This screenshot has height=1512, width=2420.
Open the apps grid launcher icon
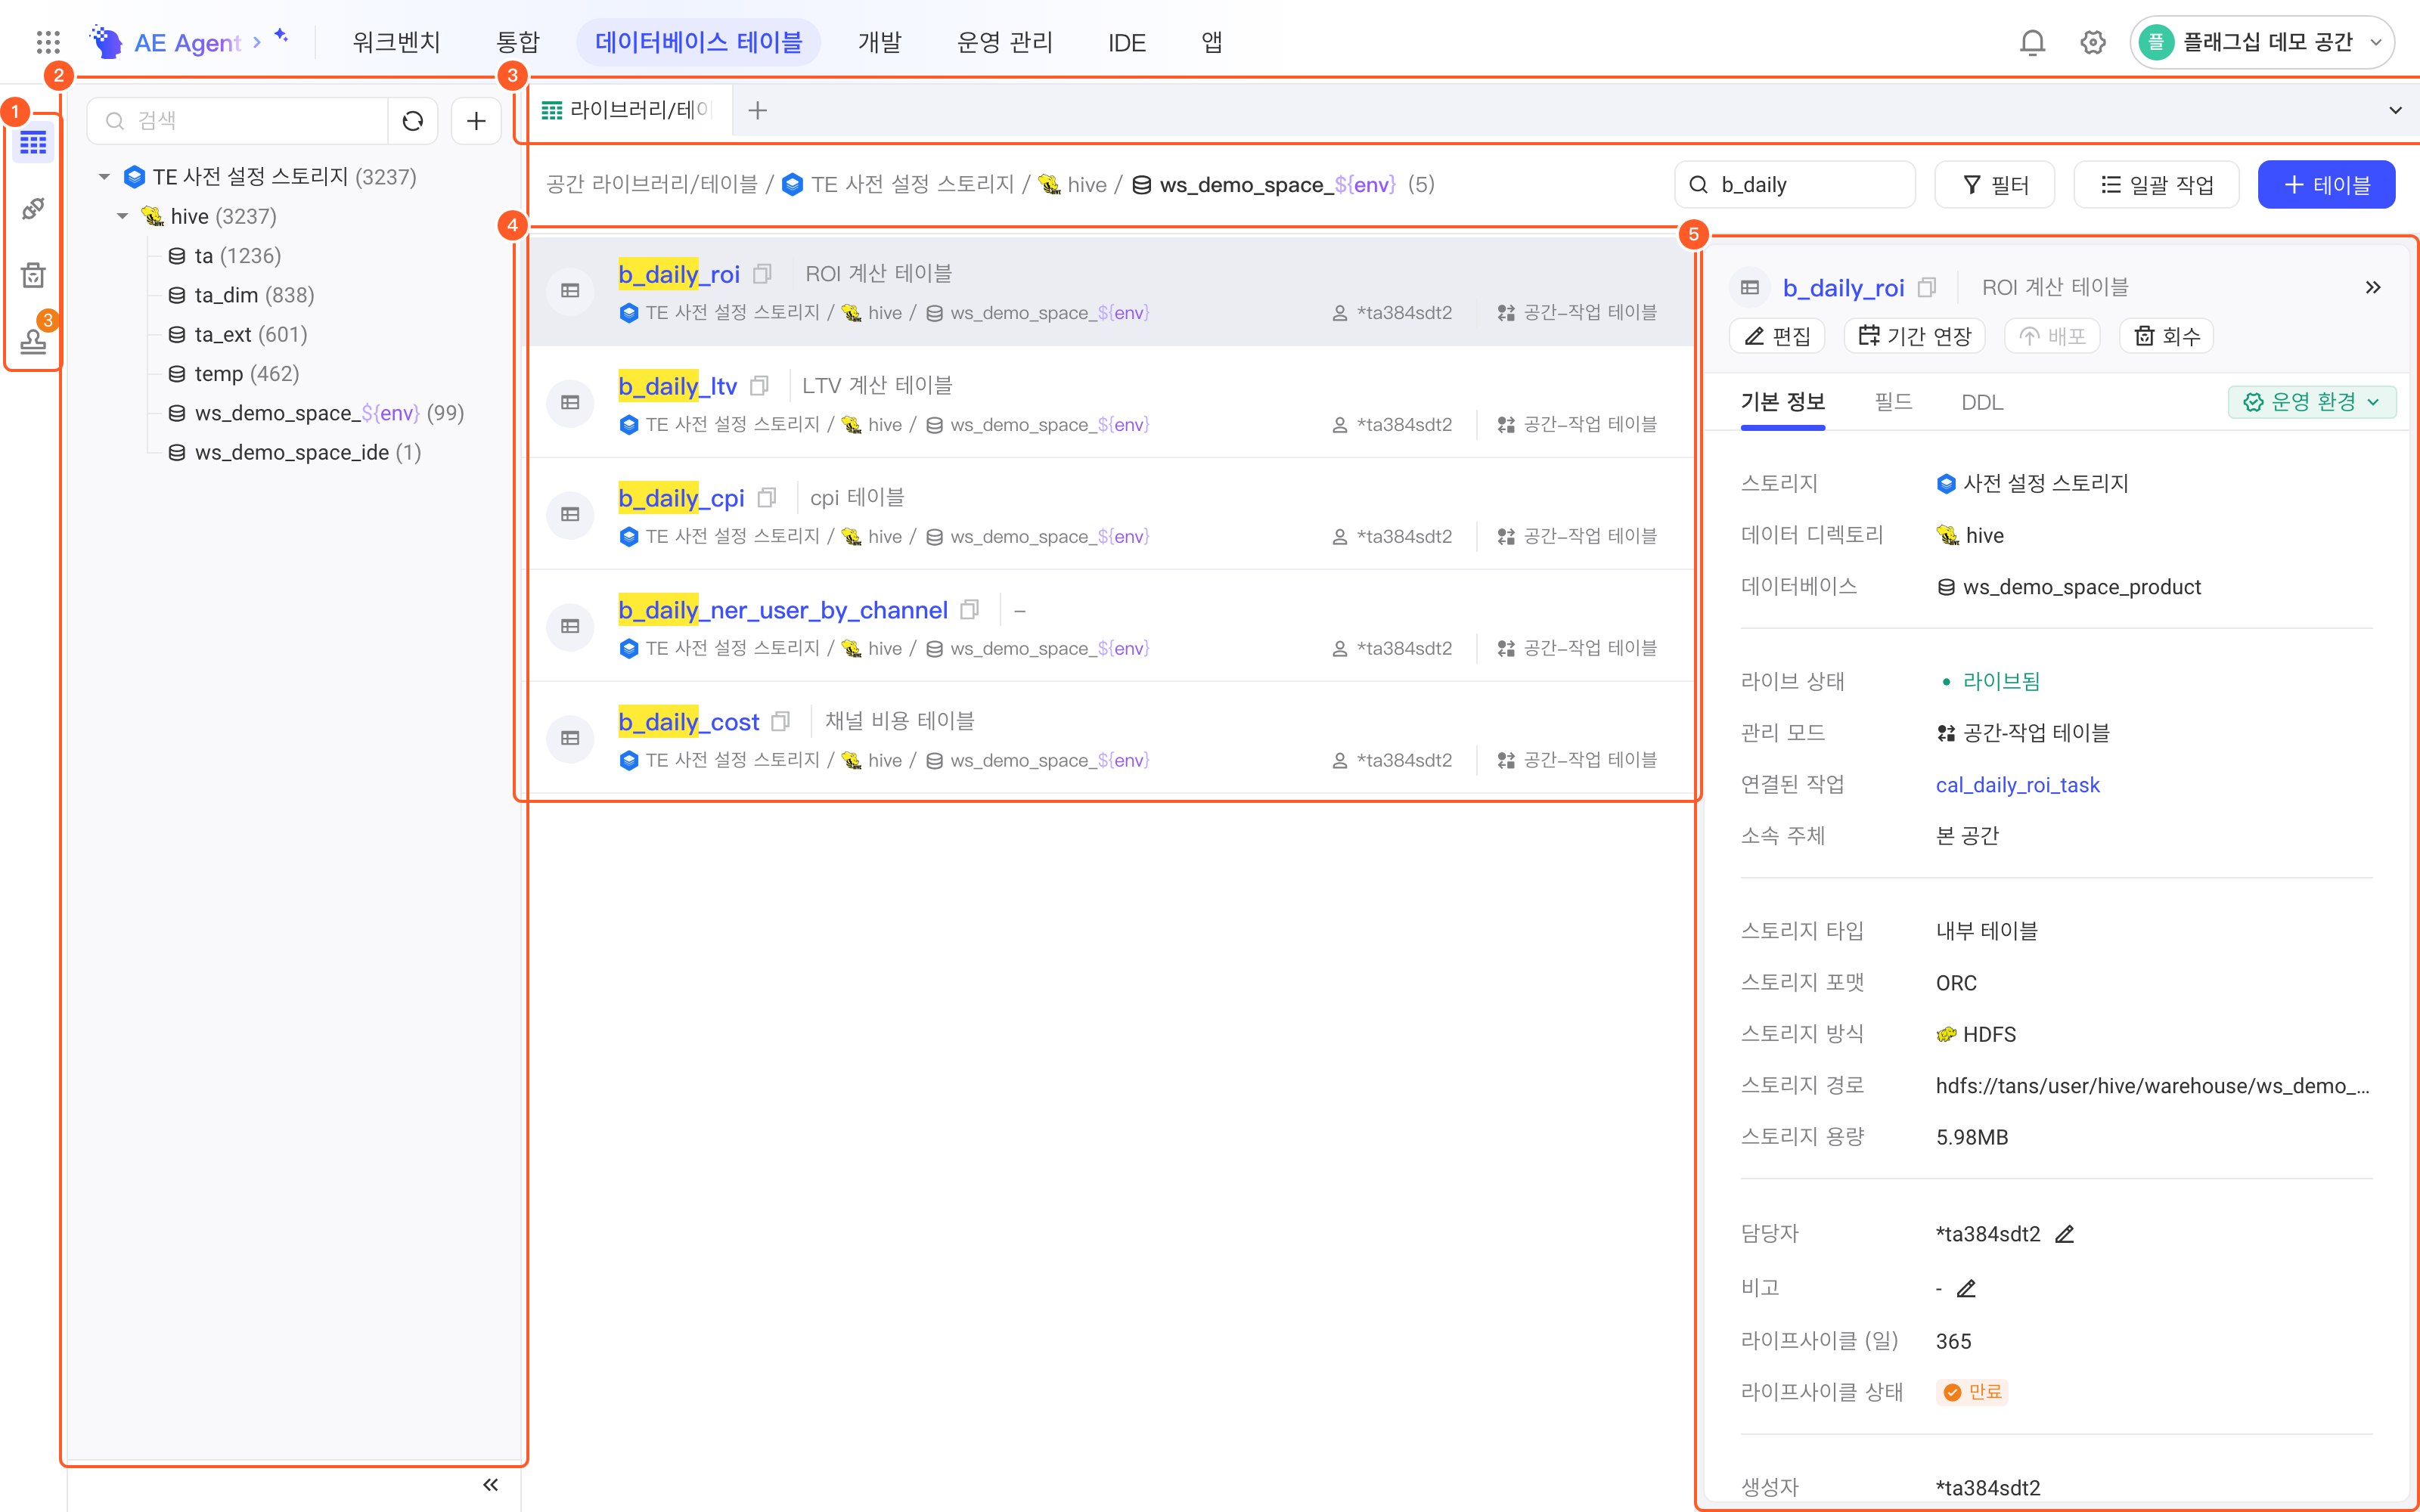point(48,42)
